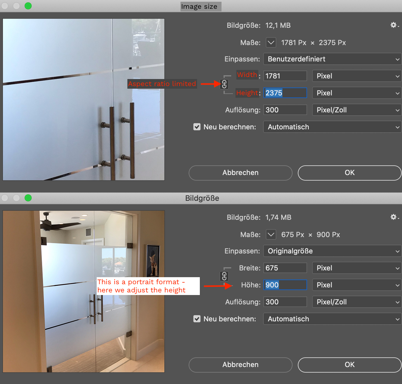Uncheck Neu berechnen in bottom dialog
The width and height of the screenshot is (402, 384).
197,319
